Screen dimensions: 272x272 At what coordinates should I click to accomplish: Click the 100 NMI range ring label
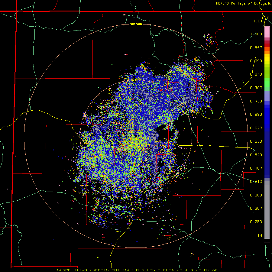point(136,24)
